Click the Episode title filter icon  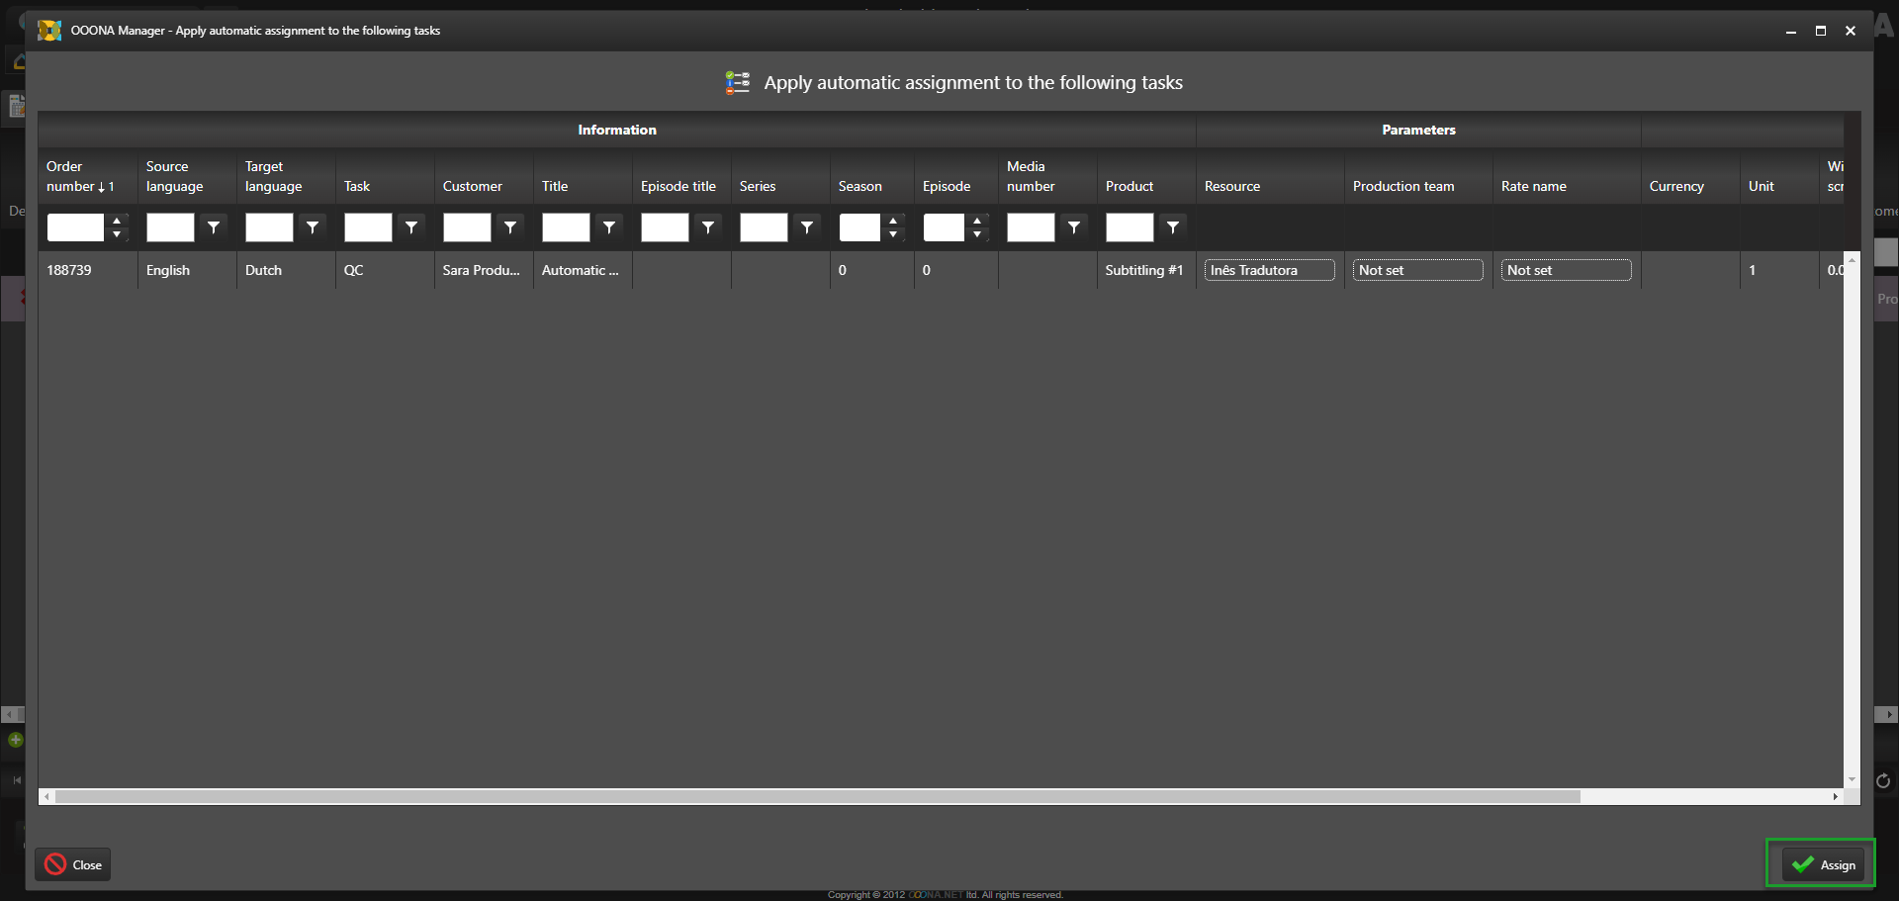pos(708,227)
